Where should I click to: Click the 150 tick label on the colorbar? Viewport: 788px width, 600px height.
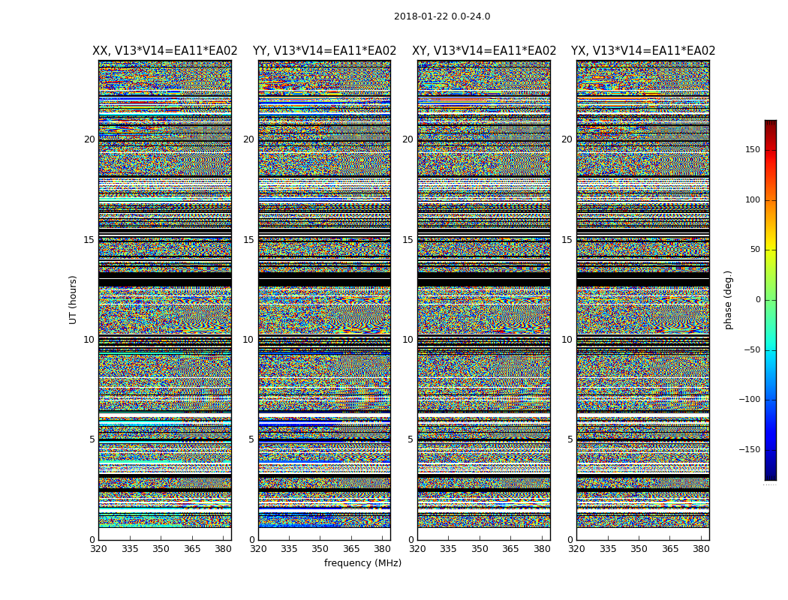pos(753,149)
